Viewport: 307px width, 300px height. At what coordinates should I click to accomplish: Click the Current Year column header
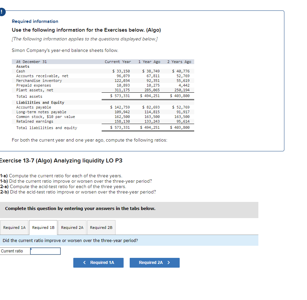118,62
